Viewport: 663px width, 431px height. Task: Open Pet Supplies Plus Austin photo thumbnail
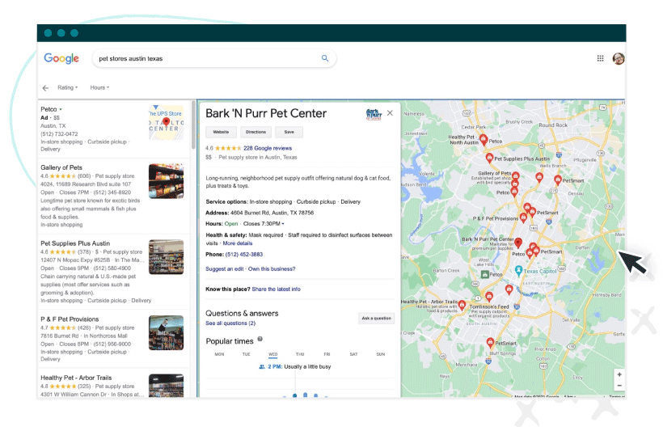[x=167, y=257]
